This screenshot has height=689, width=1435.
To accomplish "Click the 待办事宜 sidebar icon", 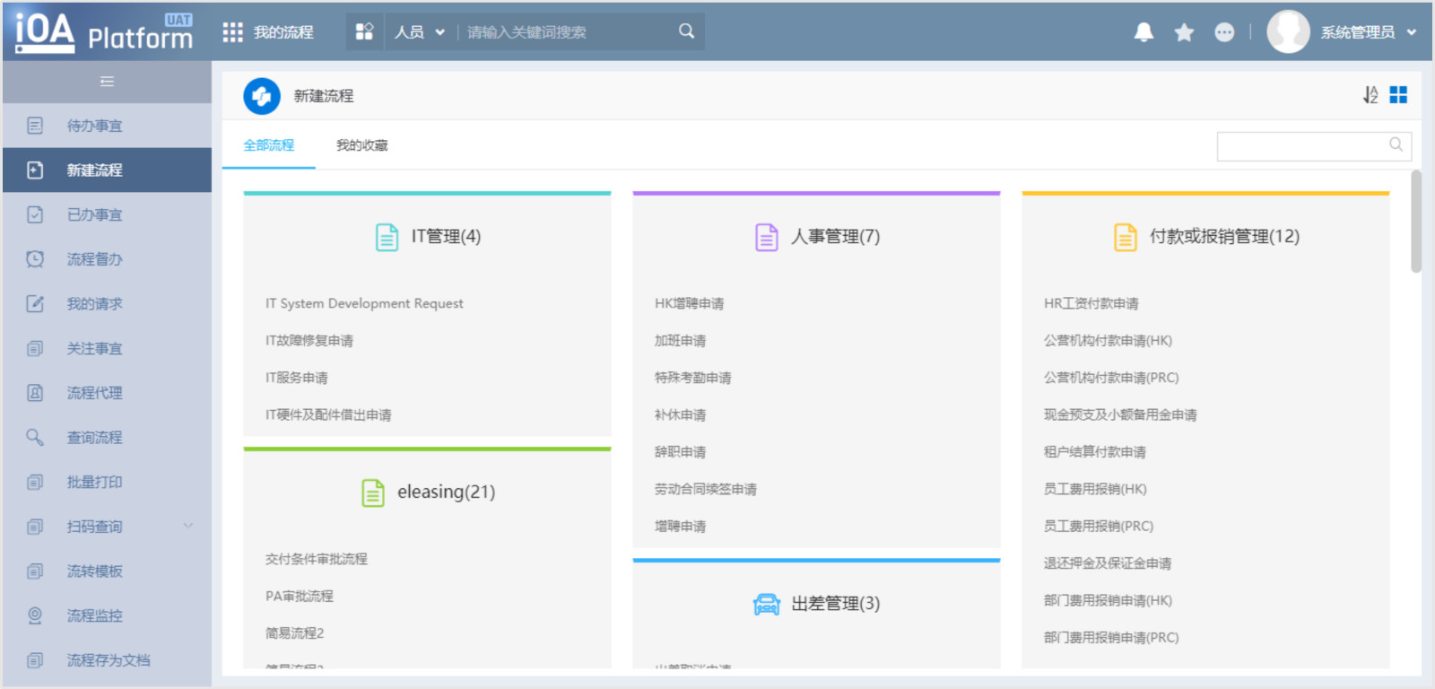I will (x=35, y=126).
